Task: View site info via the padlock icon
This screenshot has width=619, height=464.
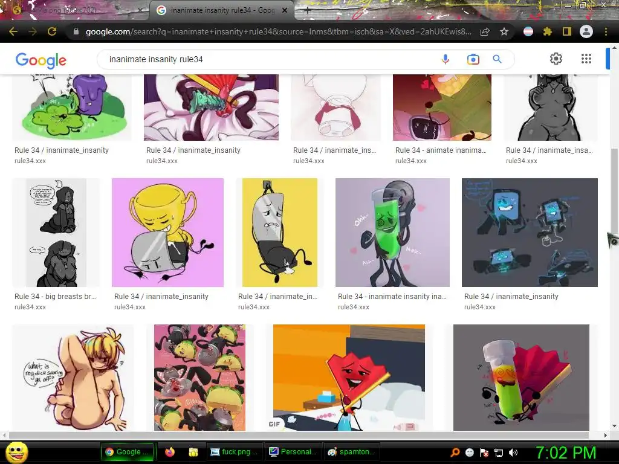Action: [76, 31]
